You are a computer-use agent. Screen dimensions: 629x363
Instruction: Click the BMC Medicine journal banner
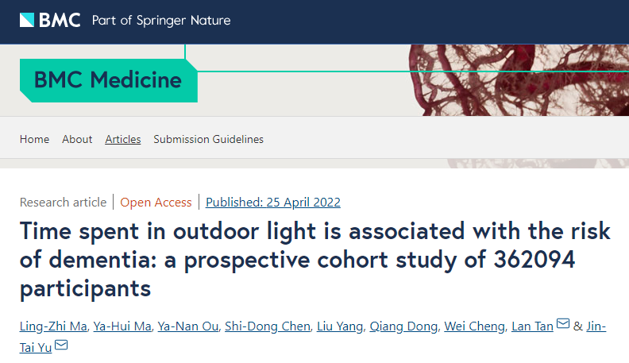pyautogui.click(x=108, y=79)
